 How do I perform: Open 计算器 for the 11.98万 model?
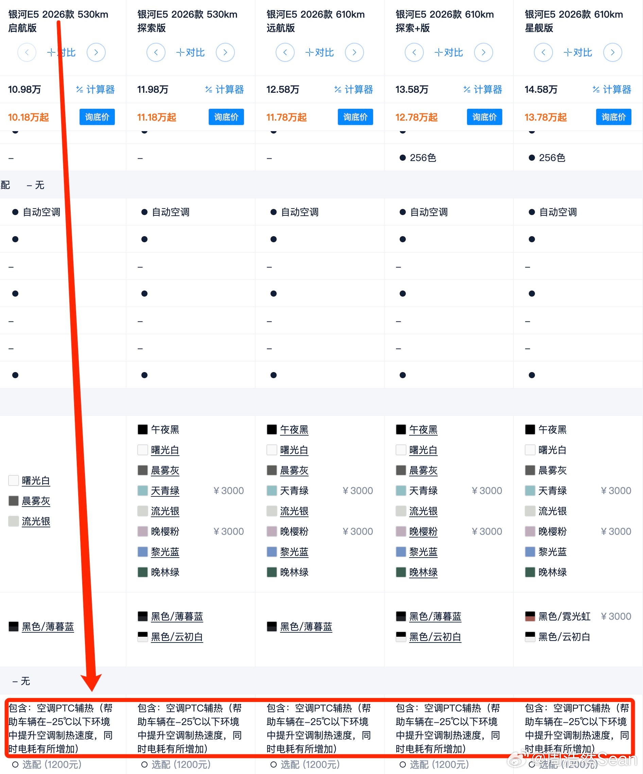click(x=225, y=89)
